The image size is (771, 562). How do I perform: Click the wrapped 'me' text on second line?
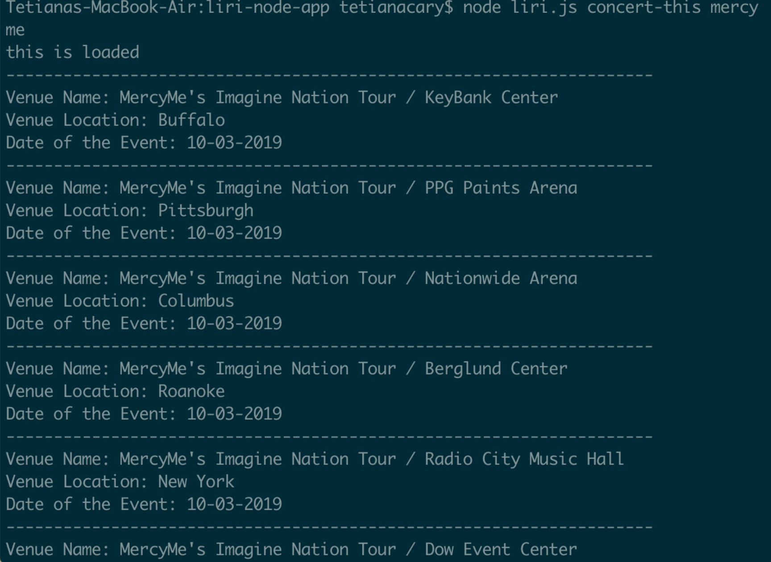(x=15, y=30)
